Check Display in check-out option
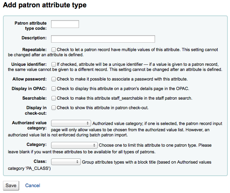 [54, 108]
